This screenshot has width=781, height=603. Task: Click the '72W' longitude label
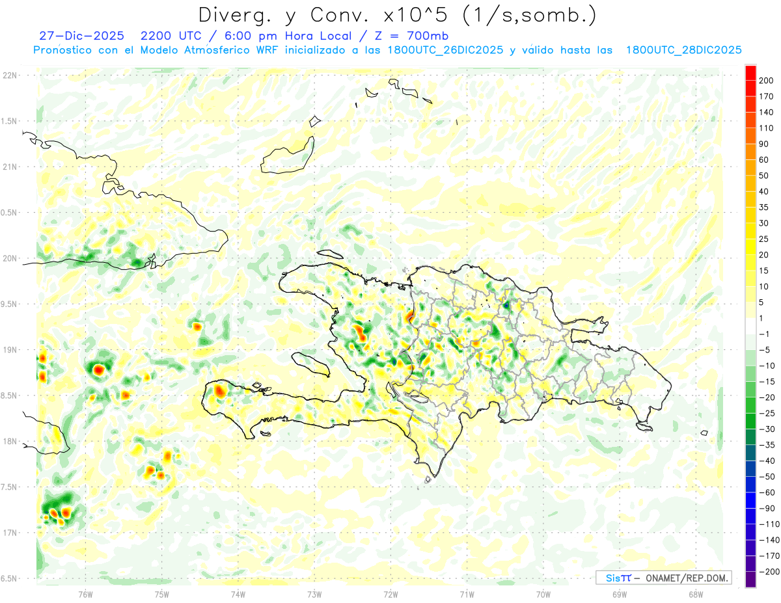(390, 595)
